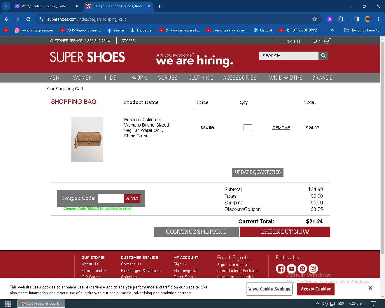Image resolution: width=385 pixels, height=308 pixels.
Task: Click CONTINUE SHOPPING button
Action: 196,232
